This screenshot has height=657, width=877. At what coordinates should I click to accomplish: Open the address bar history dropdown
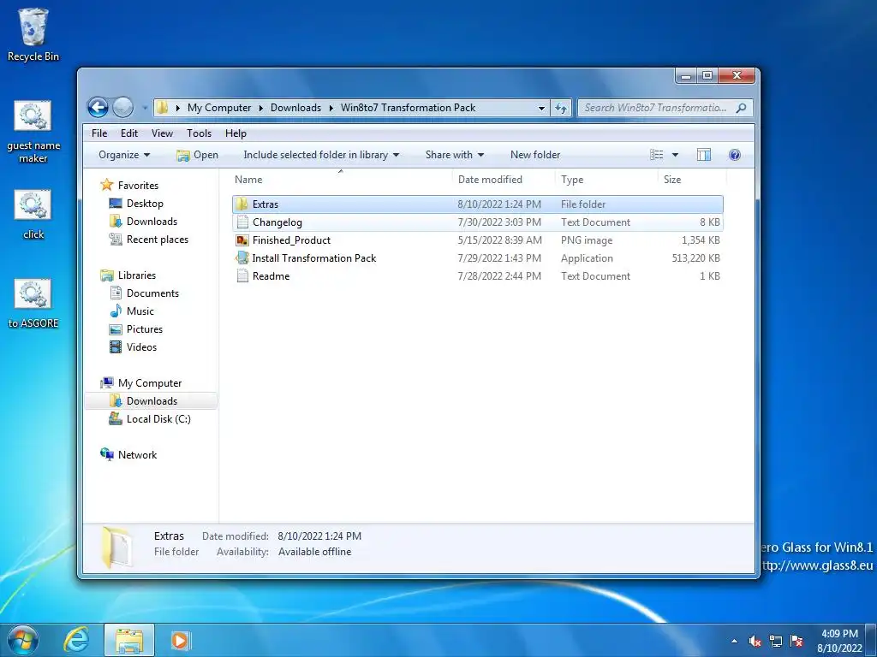[x=541, y=108]
